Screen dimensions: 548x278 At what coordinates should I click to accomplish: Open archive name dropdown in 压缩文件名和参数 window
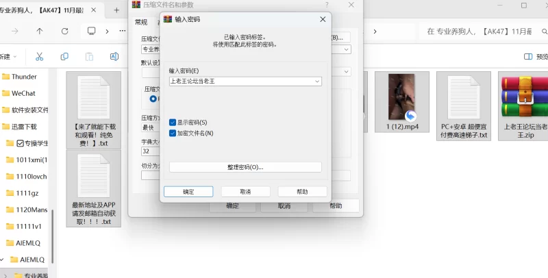tap(347, 49)
